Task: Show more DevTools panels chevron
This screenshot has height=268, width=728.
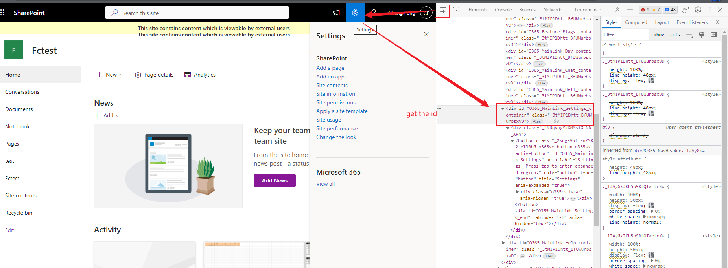Action: [617, 10]
